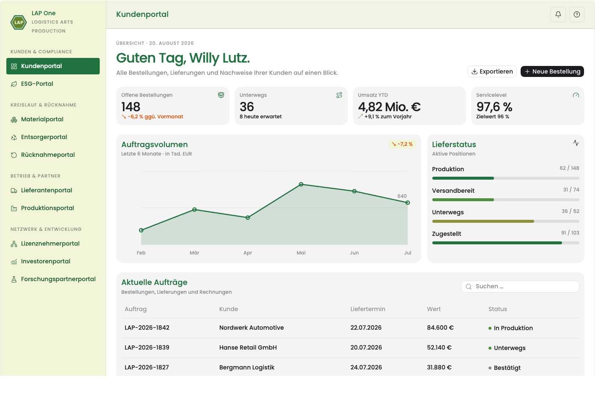Open the Umsatz YTD card
This screenshot has height=413, width=595.
point(409,106)
